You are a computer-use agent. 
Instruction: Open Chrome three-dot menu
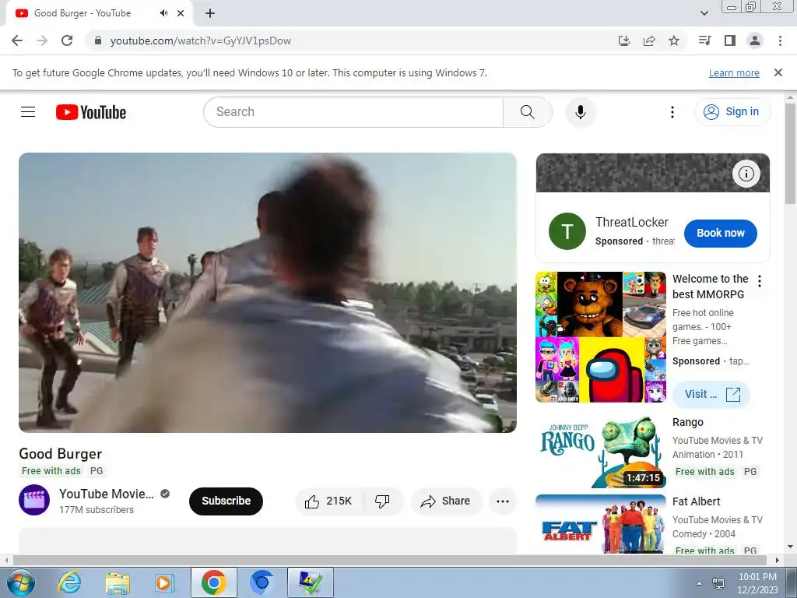pos(780,40)
